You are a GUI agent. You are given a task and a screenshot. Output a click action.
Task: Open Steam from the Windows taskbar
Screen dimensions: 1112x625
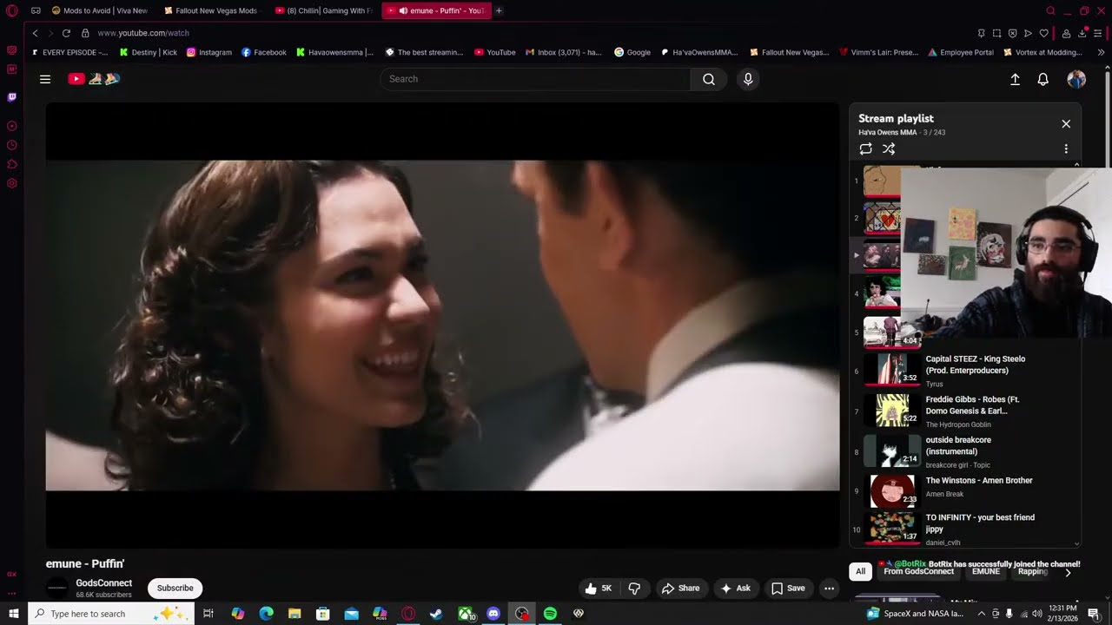436,614
